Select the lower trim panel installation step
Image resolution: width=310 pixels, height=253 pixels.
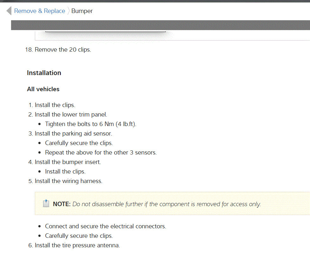[x=71, y=115]
